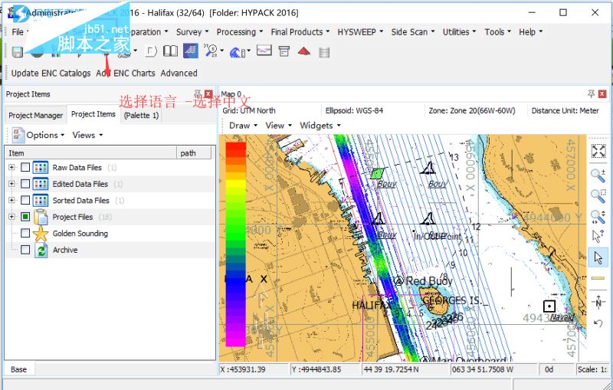Open the Processing menu
The width and height of the screenshot is (613, 390).
(240, 32)
